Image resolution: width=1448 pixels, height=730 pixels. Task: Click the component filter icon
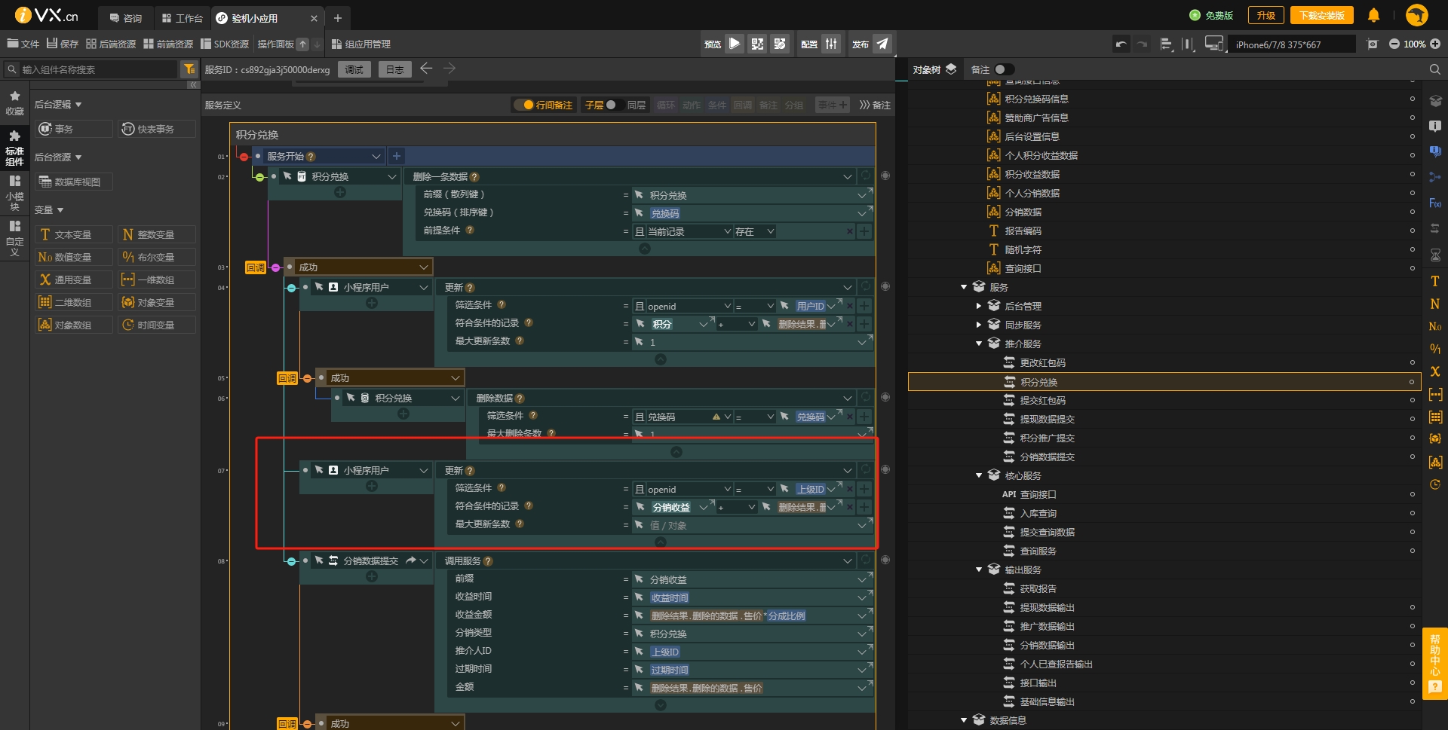click(x=189, y=69)
